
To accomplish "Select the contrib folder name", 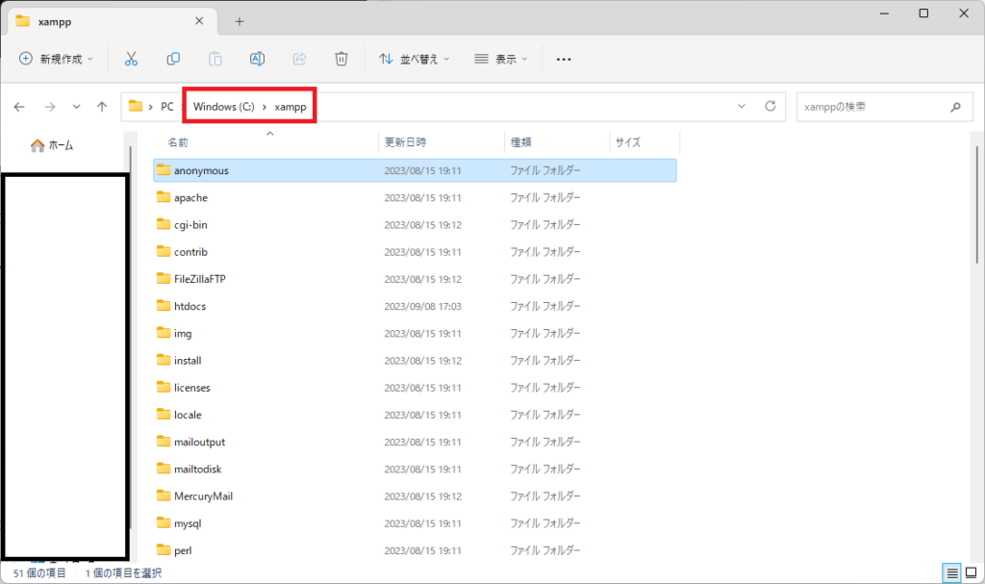I will [190, 251].
